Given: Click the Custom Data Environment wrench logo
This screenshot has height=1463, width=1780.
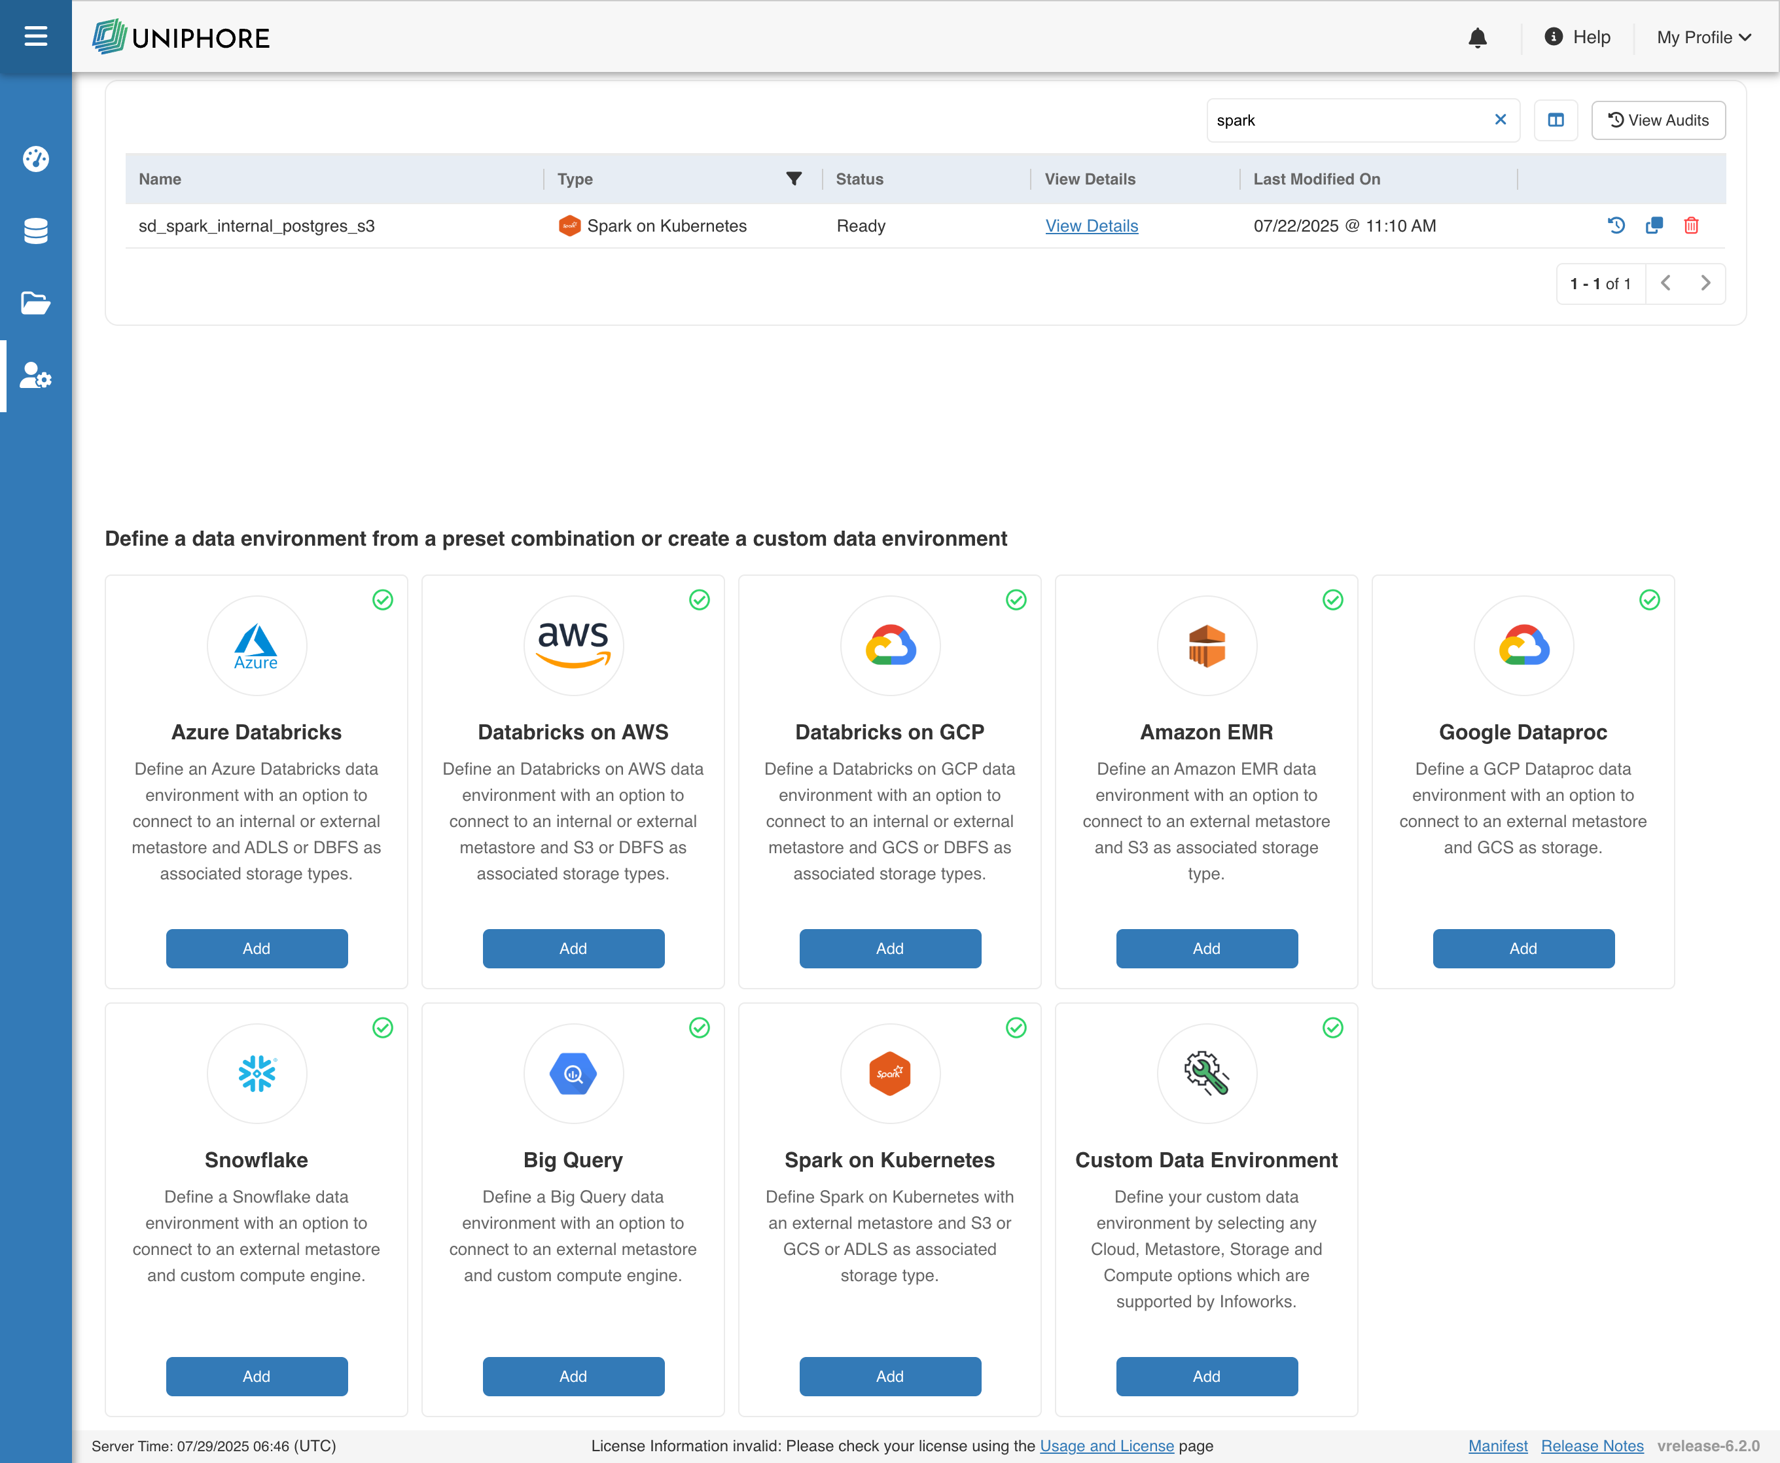Looking at the screenshot, I should (x=1206, y=1074).
